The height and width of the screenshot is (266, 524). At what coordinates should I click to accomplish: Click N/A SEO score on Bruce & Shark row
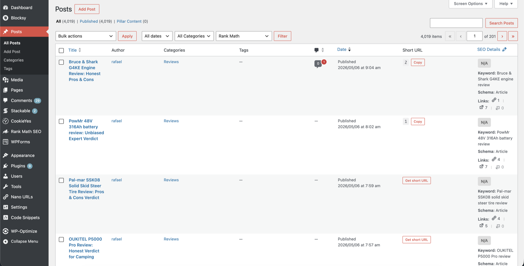coord(484,63)
